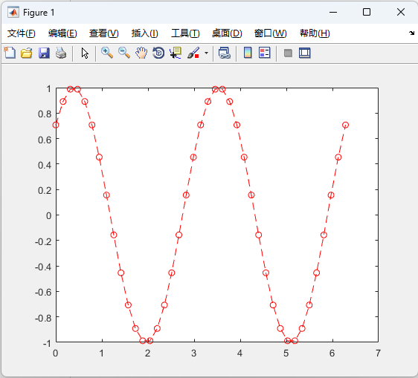418x378 pixels.
Task: Click the MATLAB logo in the title bar
Action: [13, 12]
